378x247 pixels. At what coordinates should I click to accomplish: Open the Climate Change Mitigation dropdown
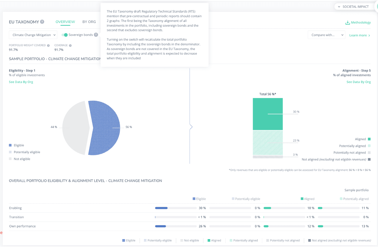point(33,35)
